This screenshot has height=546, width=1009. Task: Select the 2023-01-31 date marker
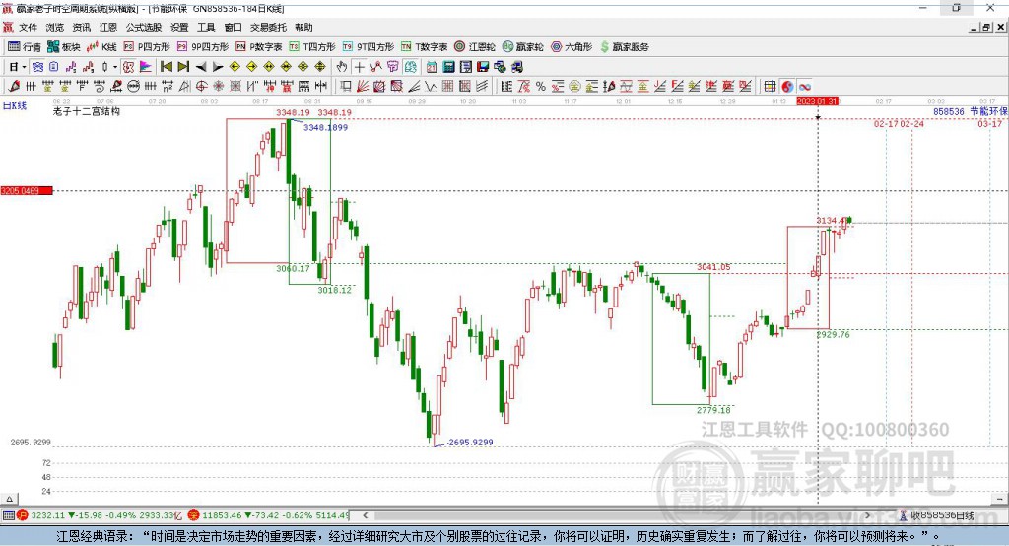(x=817, y=102)
